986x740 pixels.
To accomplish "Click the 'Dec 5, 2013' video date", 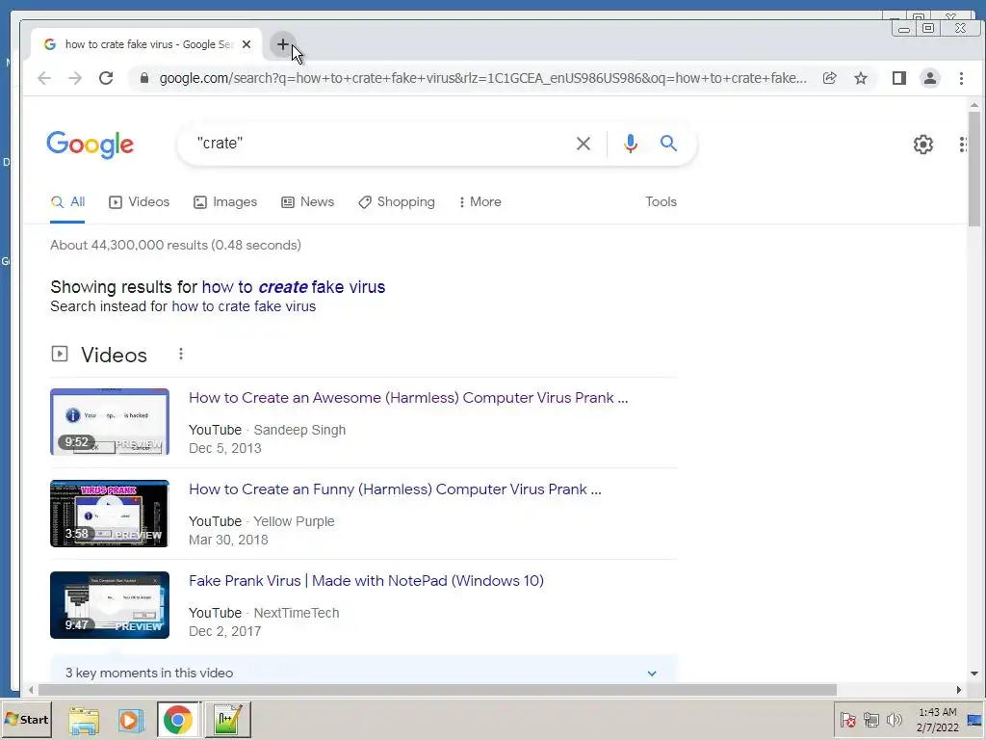I will click(x=225, y=448).
